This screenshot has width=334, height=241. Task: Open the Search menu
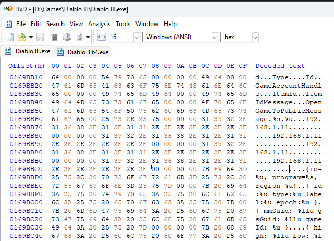click(55, 24)
